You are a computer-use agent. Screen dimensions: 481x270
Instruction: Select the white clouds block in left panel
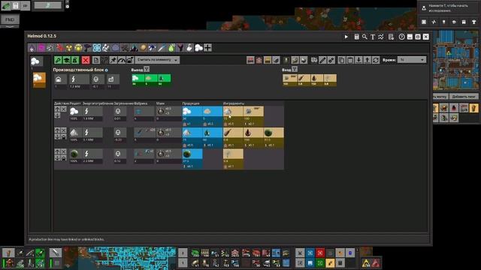(37, 61)
